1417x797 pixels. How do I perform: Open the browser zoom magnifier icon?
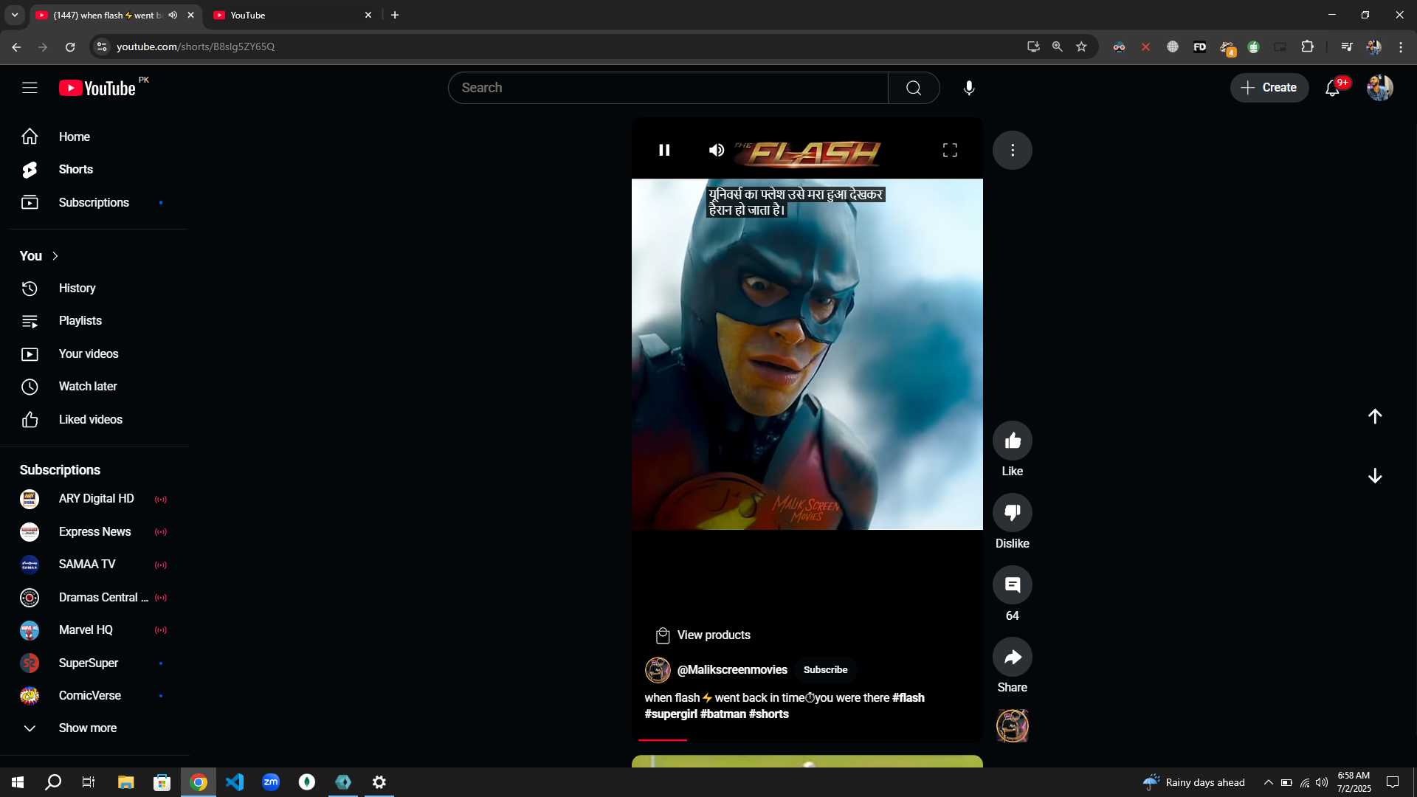point(1057,46)
